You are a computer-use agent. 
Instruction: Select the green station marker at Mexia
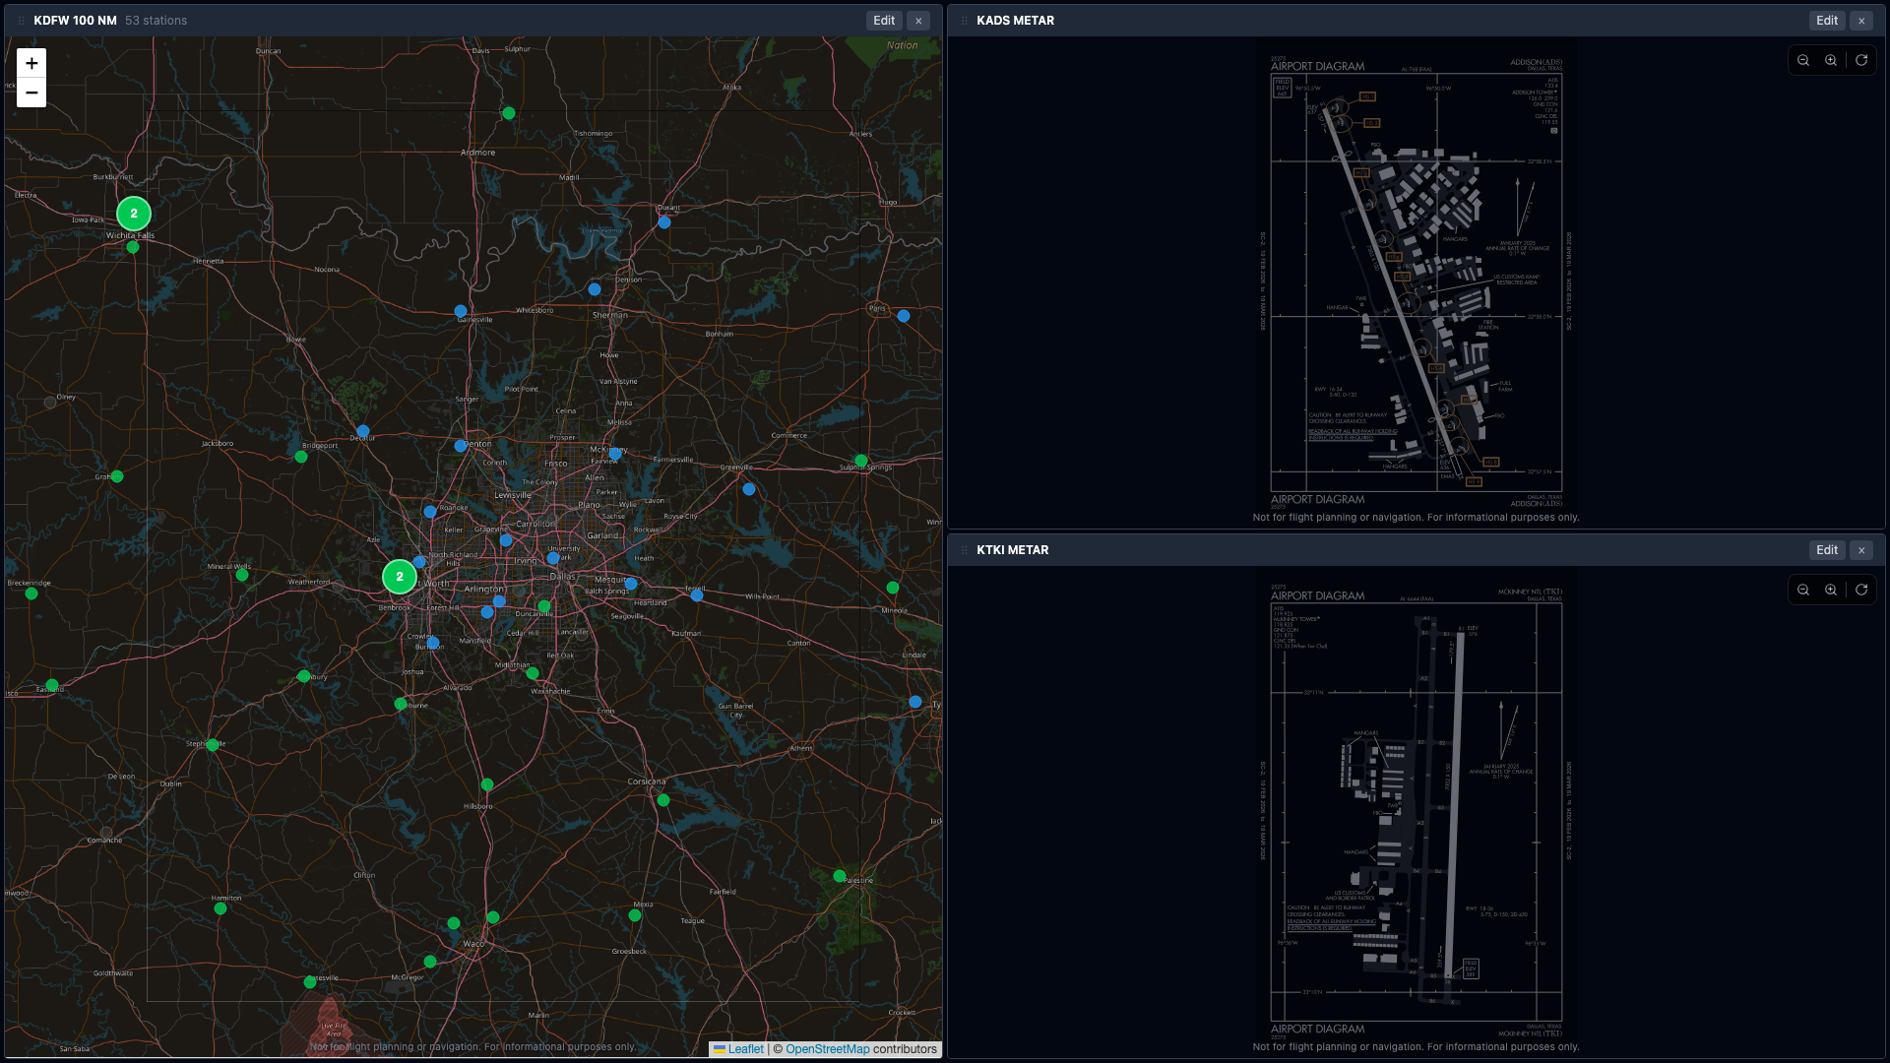click(x=635, y=915)
